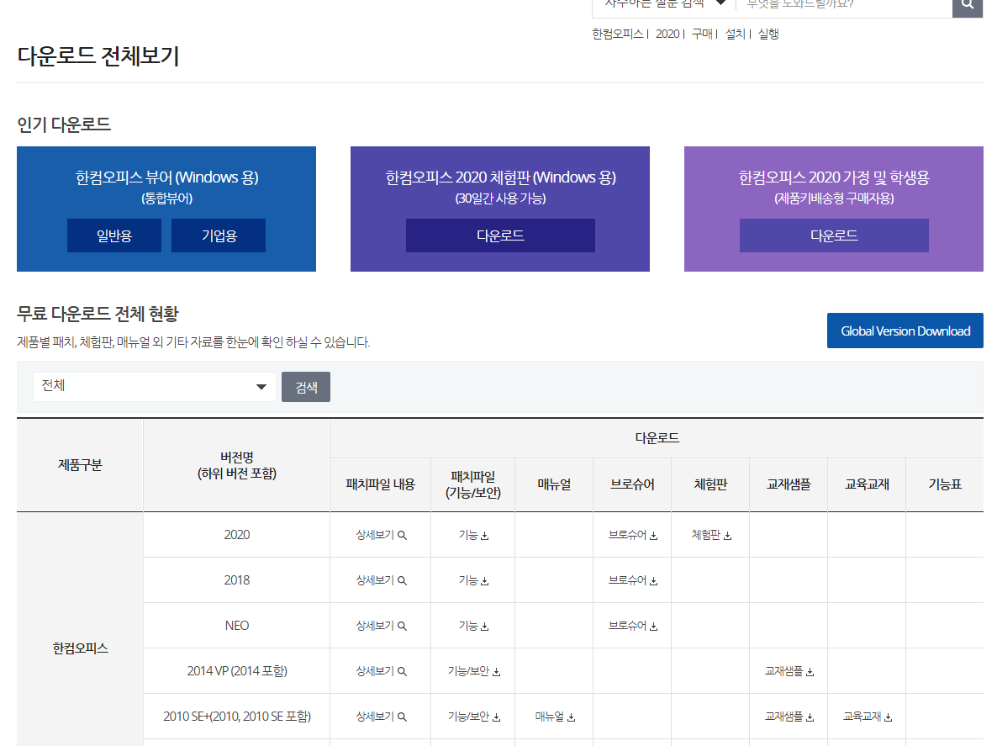Click the 교육교재 column header
The height and width of the screenshot is (746, 997).
[x=867, y=484]
